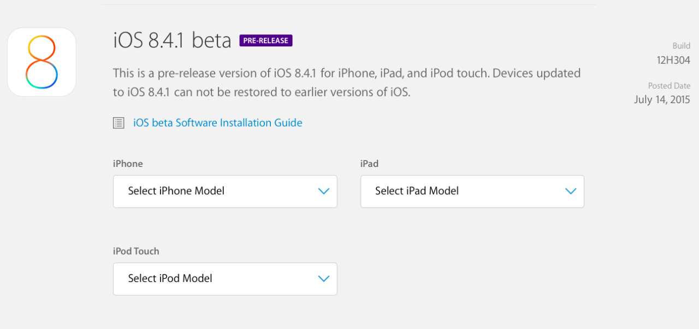
Task: Click the blue chevron in iPad model selector
Action: (x=571, y=191)
